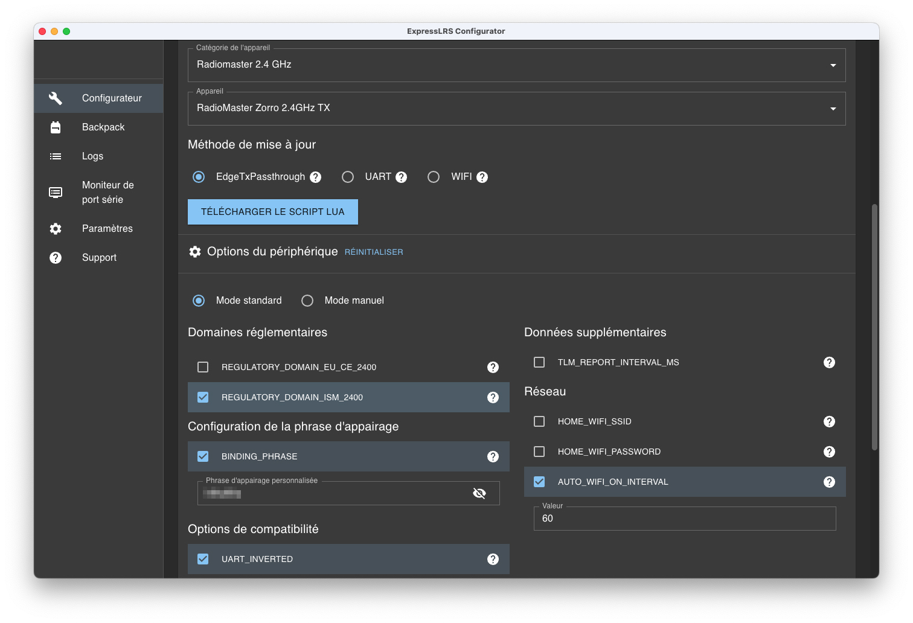Click the serial monitor icon
This screenshot has width=913, height=623.
click(56, 192)
